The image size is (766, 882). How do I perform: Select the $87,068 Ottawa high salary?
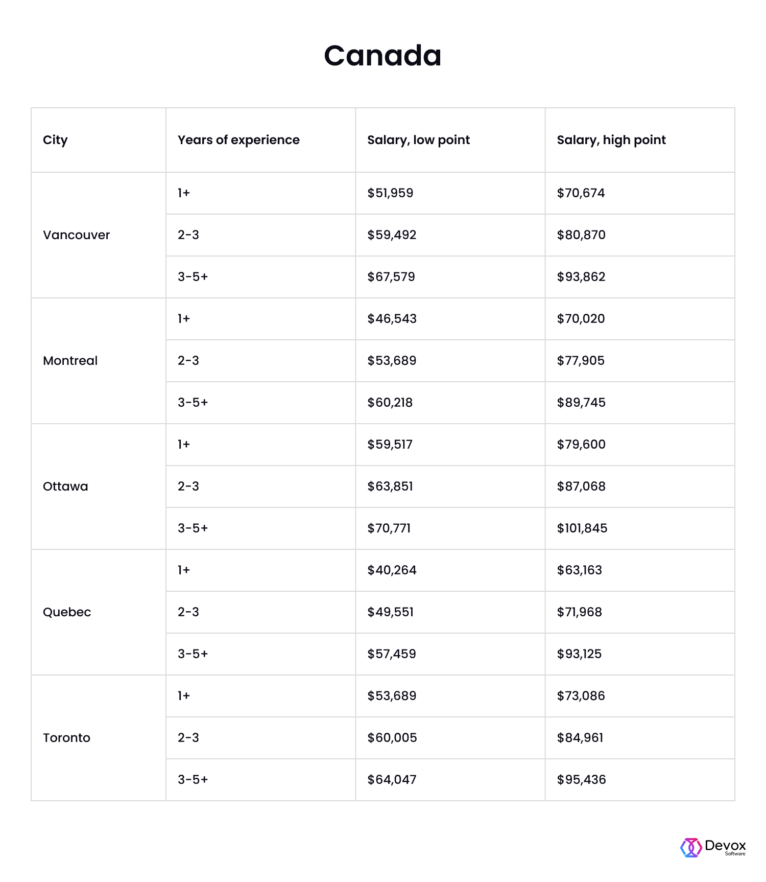581,486
